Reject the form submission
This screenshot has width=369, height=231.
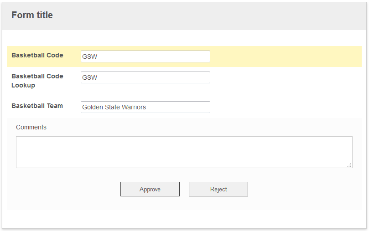pyautogui.click(x=218, y=189)
